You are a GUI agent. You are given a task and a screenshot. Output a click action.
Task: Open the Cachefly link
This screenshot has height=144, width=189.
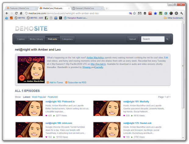tap(99, 67)
